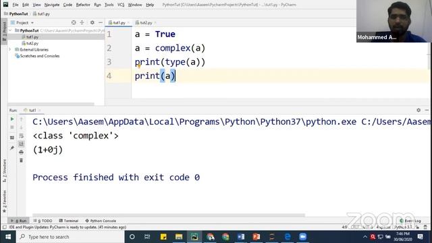The width and height of the screenshot is (432, 243).
Task: Clear console output with the trash icon
Action: coord(21,161)
